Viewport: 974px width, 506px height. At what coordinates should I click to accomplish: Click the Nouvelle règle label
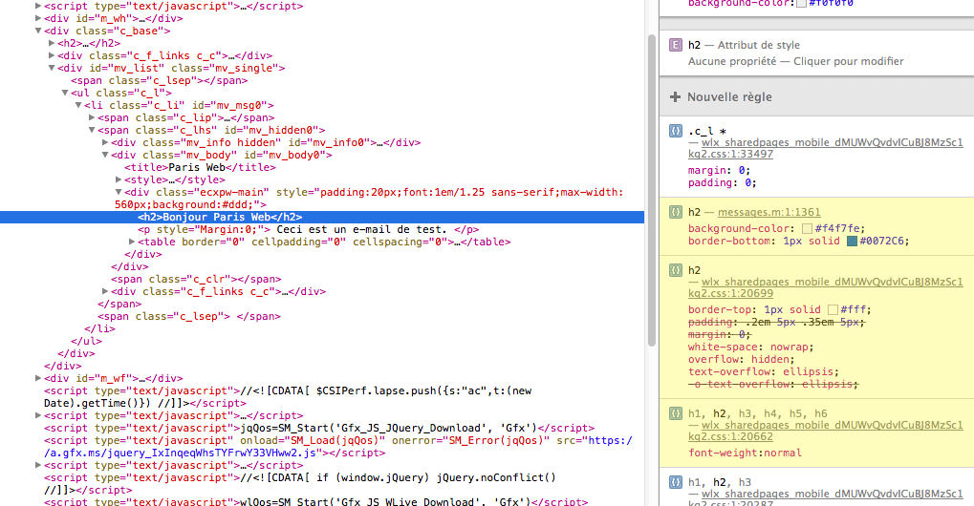729,96
